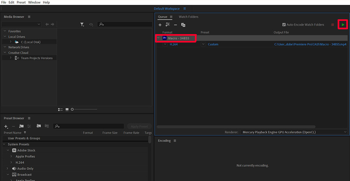
Task: Create a new preset with the plus icon
Action: point(6,126)
